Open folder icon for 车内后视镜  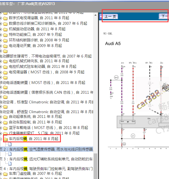[x=6, y=139]
